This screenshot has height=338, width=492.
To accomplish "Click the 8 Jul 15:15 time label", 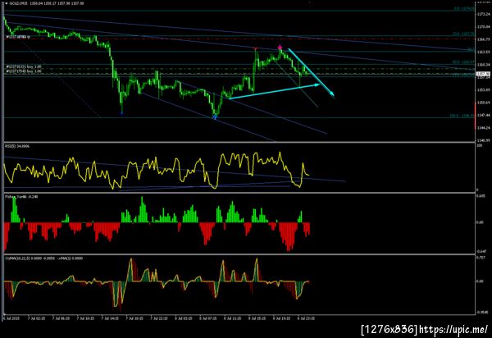I will (257, 318).
